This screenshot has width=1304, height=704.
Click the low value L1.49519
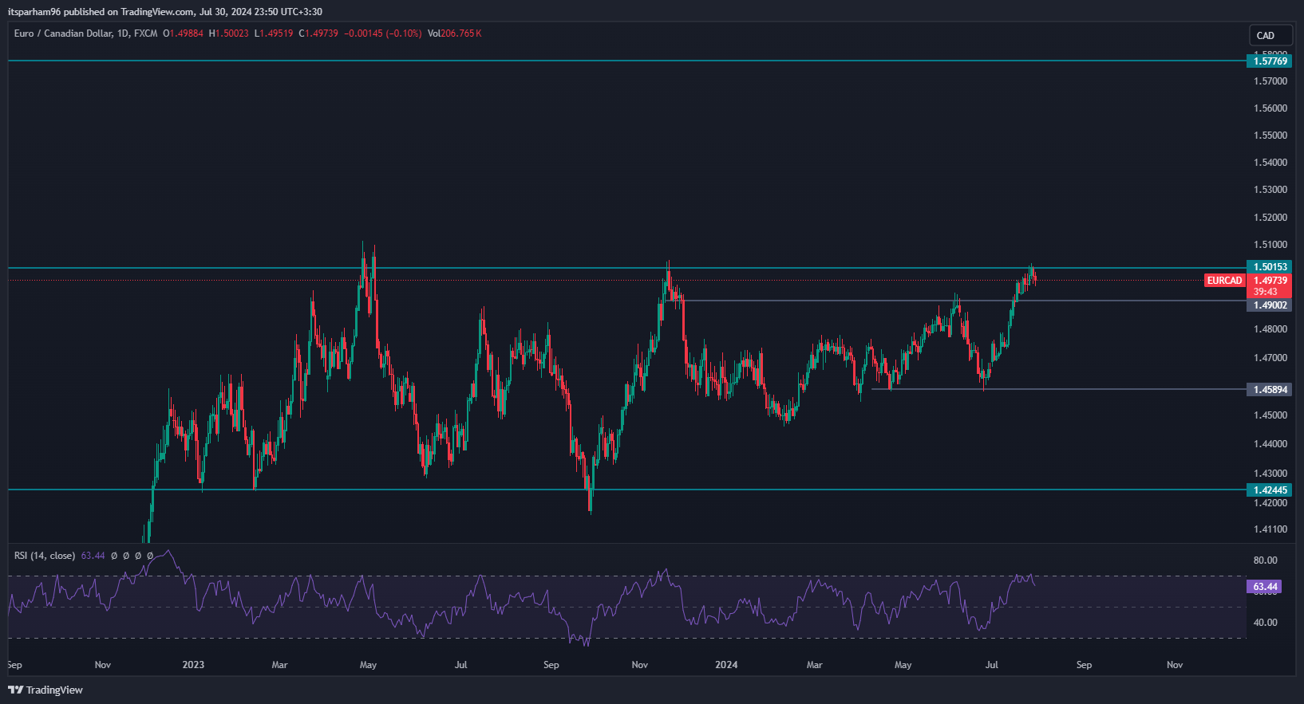click(x=274, y=33)
